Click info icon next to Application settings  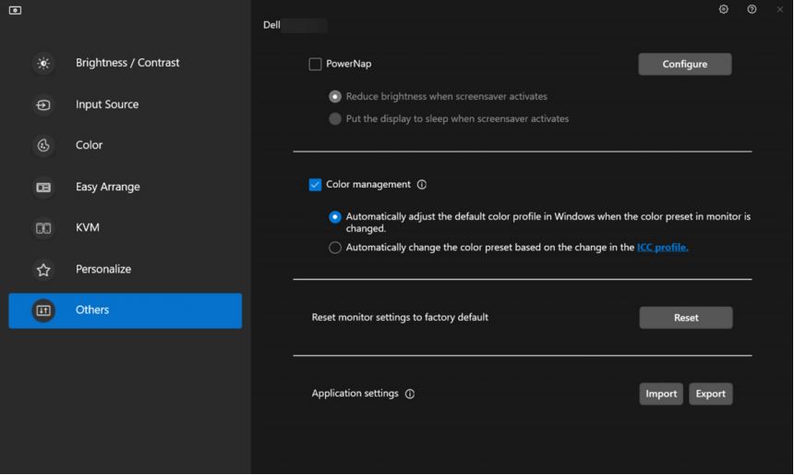(410, 394)
